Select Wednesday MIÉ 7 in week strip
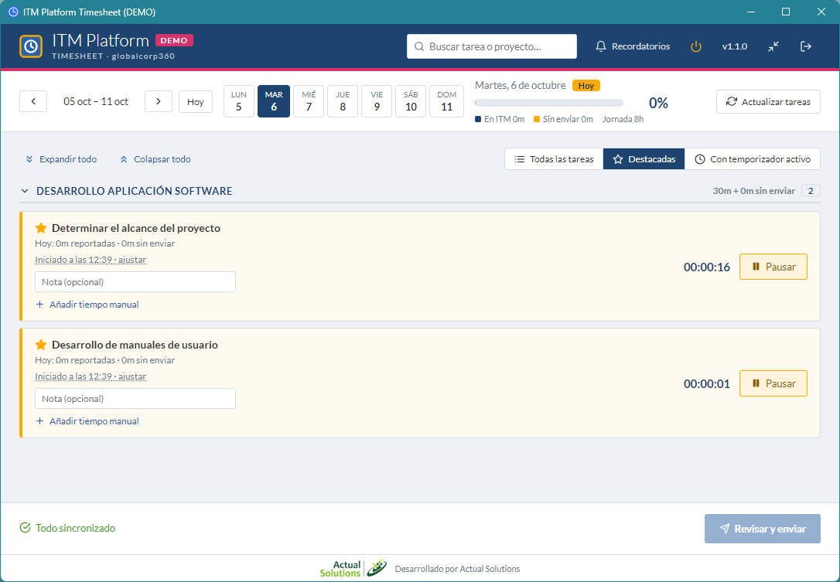The width and height of the screenshot is (840, 582). pos(309,101)
